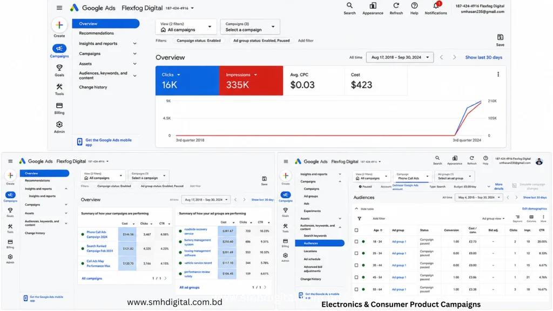This screenshot has width=553, height=311.
Task: Open Select an ad group dropdown in Audiences window
Action: click(x=454, y=177)
